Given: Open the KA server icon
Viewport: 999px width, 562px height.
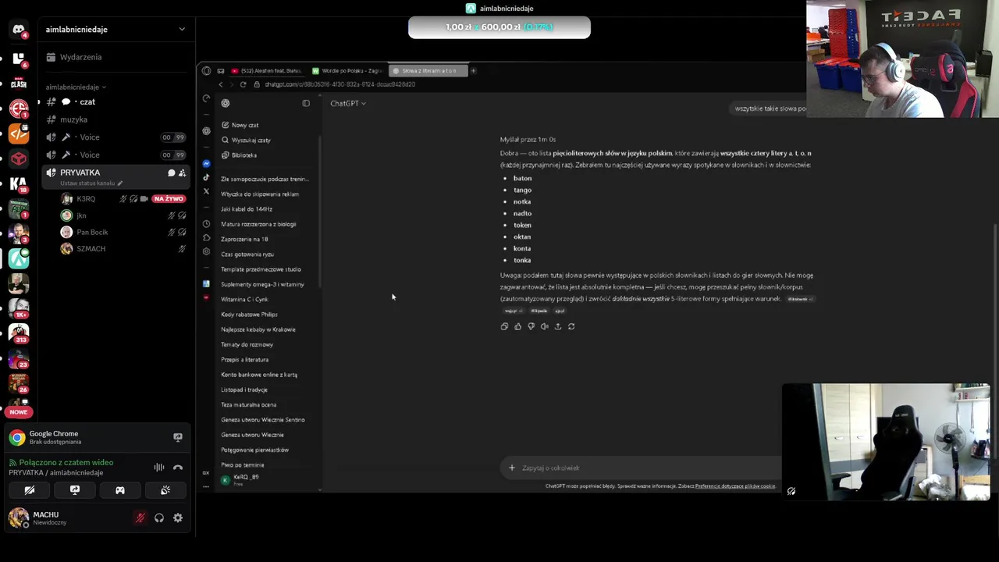Looking at the screenshot, I should [19, 184].
